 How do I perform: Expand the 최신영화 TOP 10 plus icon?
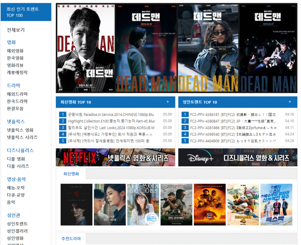[x=168, y=102]
